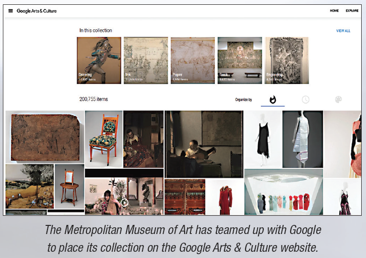Image resolution: width=366 pixels, height=258 pixels.
Task: Click the Organize by label
Action: point(244,100)
